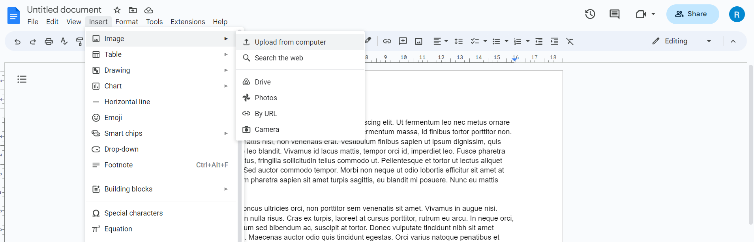Viewport: 754px width, 242px height.
Task: Expand bulleted list options arrow
Action: [x=506, y=41]
